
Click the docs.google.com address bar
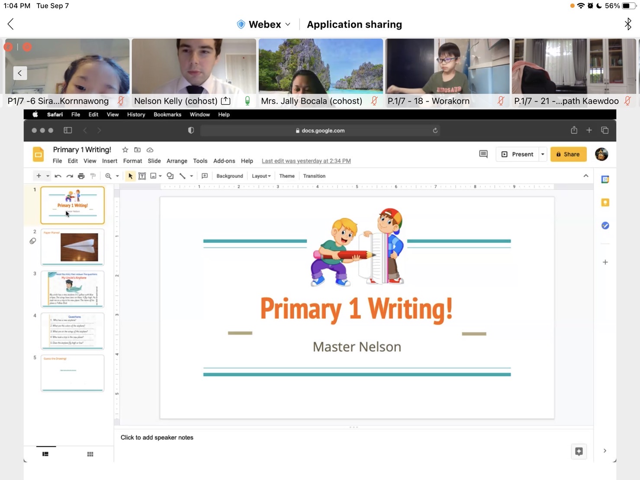pos(320,130)
